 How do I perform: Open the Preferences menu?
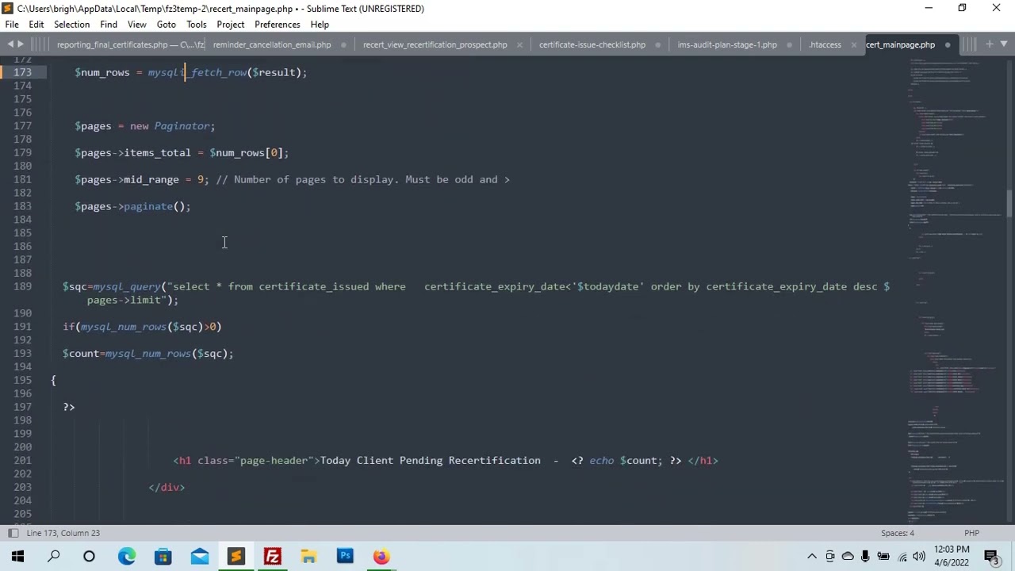[x=277, y=25]
